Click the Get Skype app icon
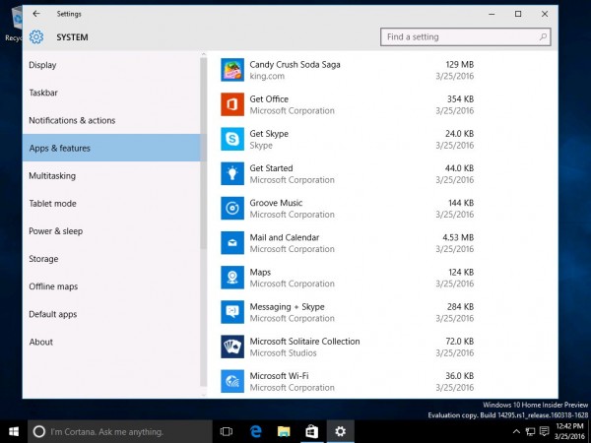The image size is (591, 443). 232,139
